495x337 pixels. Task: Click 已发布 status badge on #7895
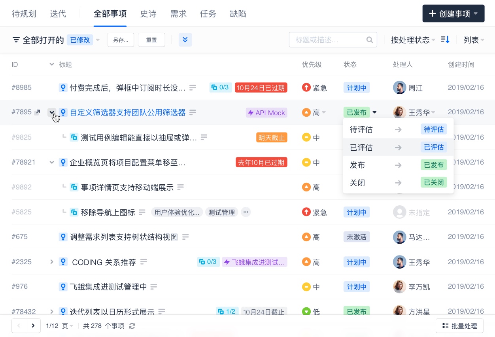pos(357,113)
